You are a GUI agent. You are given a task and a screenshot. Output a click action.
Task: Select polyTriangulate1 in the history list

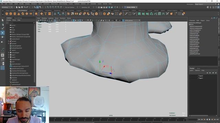[x=195, y=30]
